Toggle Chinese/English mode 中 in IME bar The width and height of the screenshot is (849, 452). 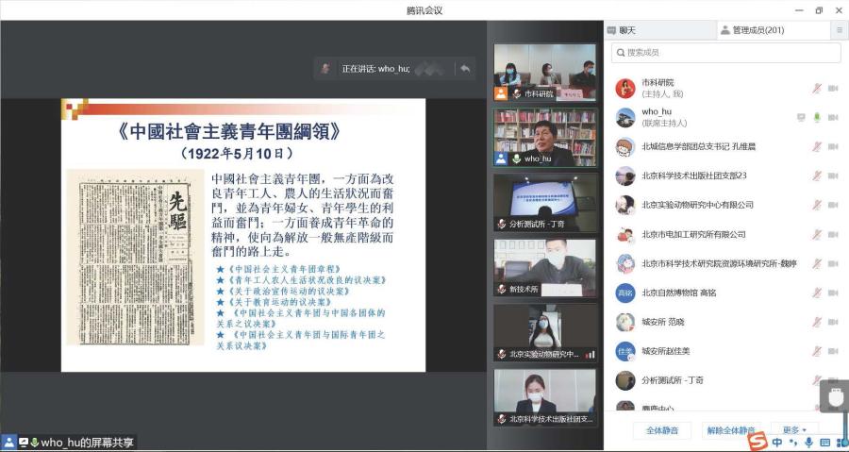776,442
